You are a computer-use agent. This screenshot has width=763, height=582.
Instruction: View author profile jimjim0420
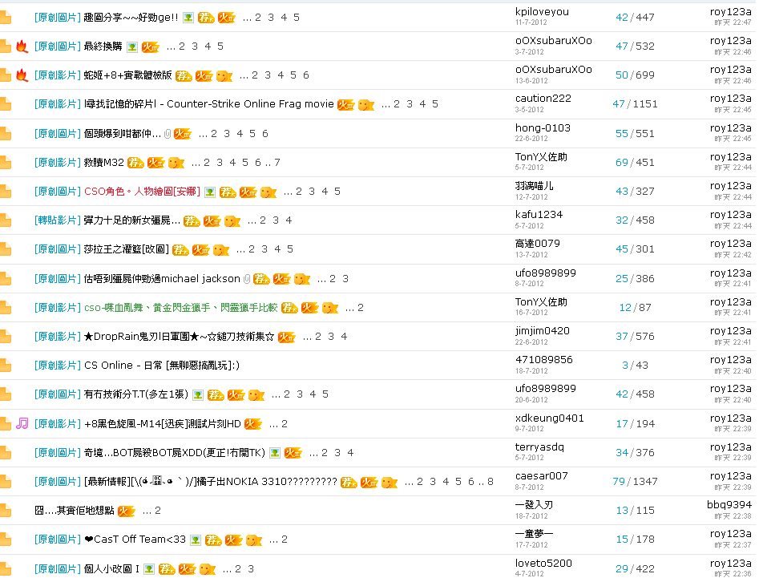pyautogui.click(x=542, y=331)
